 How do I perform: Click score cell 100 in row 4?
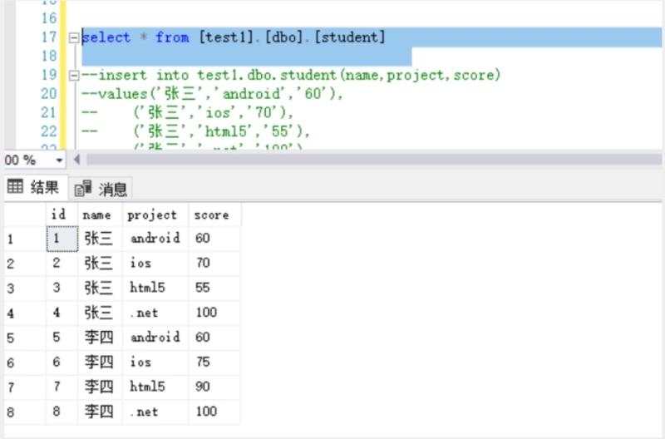coord(214,313)
